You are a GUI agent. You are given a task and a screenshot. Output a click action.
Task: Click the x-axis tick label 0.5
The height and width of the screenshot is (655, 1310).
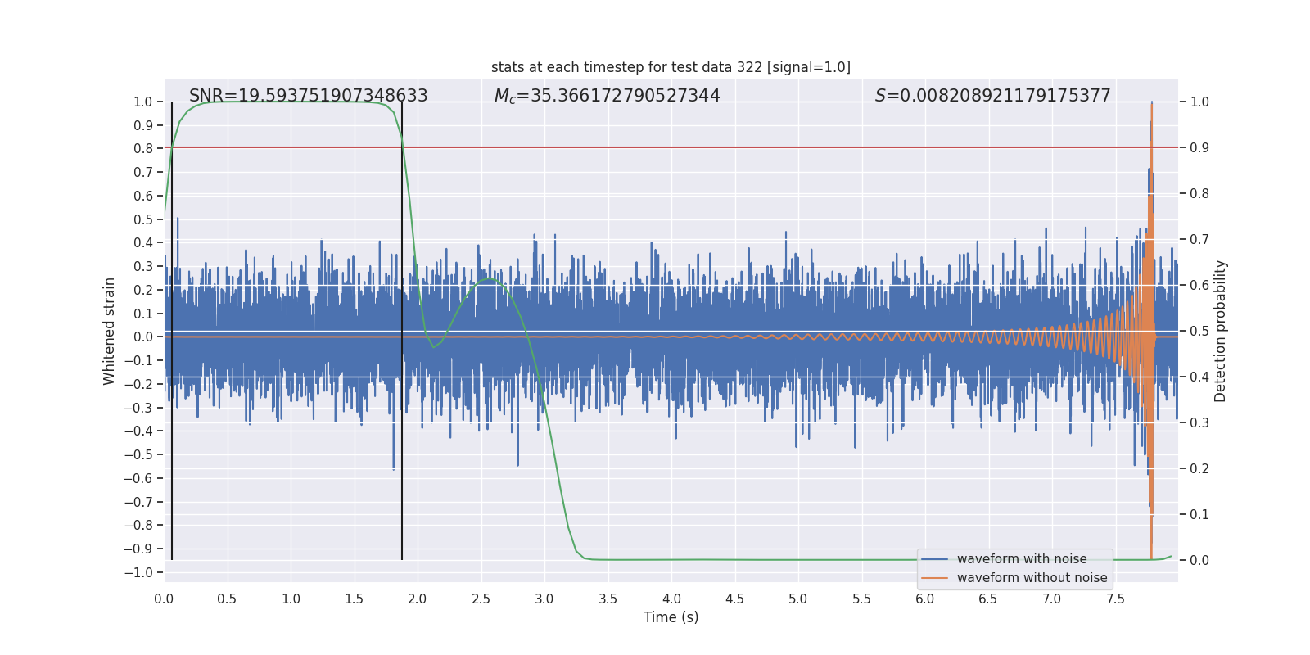point(227,599)
